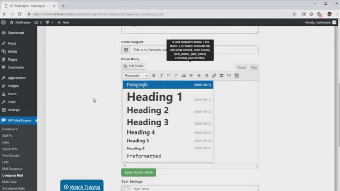Open Mail Sequence submenu item
340x191 pixels.
tap(12, 169)
